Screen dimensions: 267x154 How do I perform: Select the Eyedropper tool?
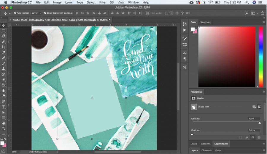tap(4, 52)
